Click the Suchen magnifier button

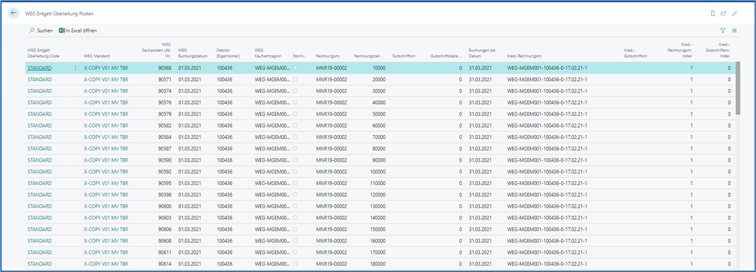(41, 31)
